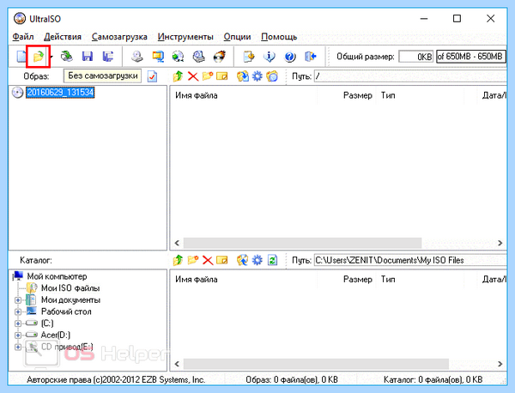Click right arrow of catalog list scrollbar
The height and width of the screenshot is (393, 515).
click(x=500, y=364)
